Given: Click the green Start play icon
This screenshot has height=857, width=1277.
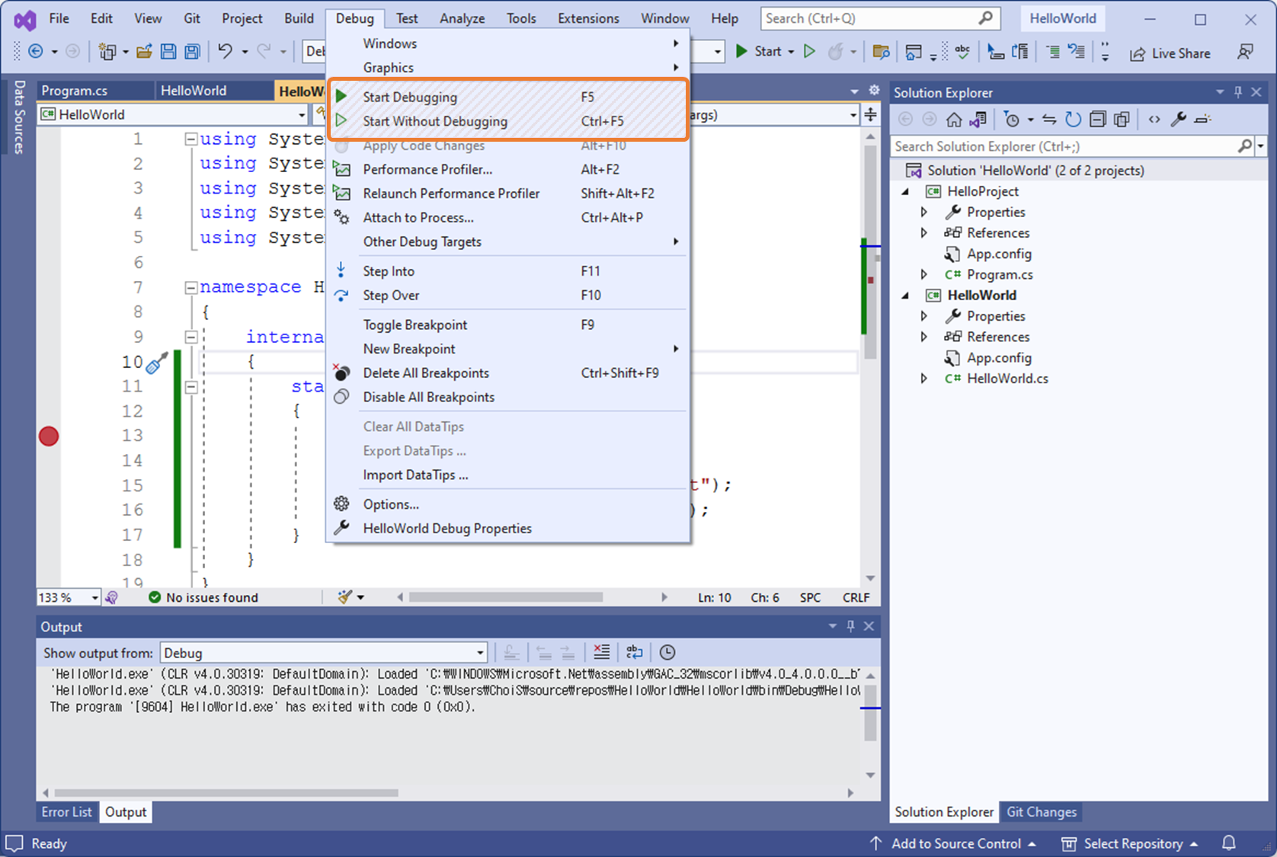Looking at the screenshot, I should (x=741, y=51).
